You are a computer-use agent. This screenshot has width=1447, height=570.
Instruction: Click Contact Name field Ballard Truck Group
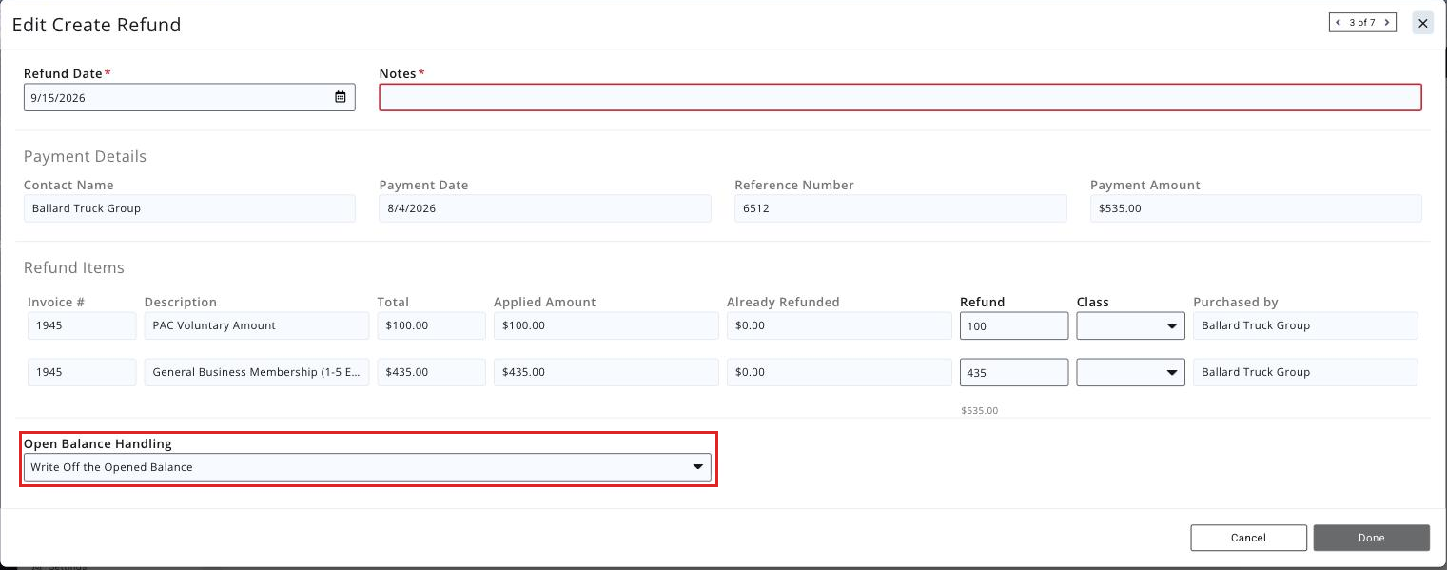tap(189, 208)
